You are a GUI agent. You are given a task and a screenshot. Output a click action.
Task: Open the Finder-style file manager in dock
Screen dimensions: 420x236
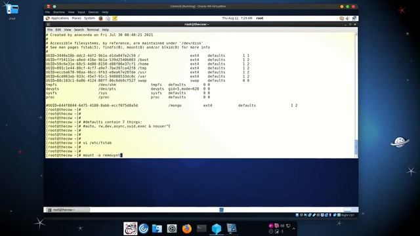pos(157,229)
